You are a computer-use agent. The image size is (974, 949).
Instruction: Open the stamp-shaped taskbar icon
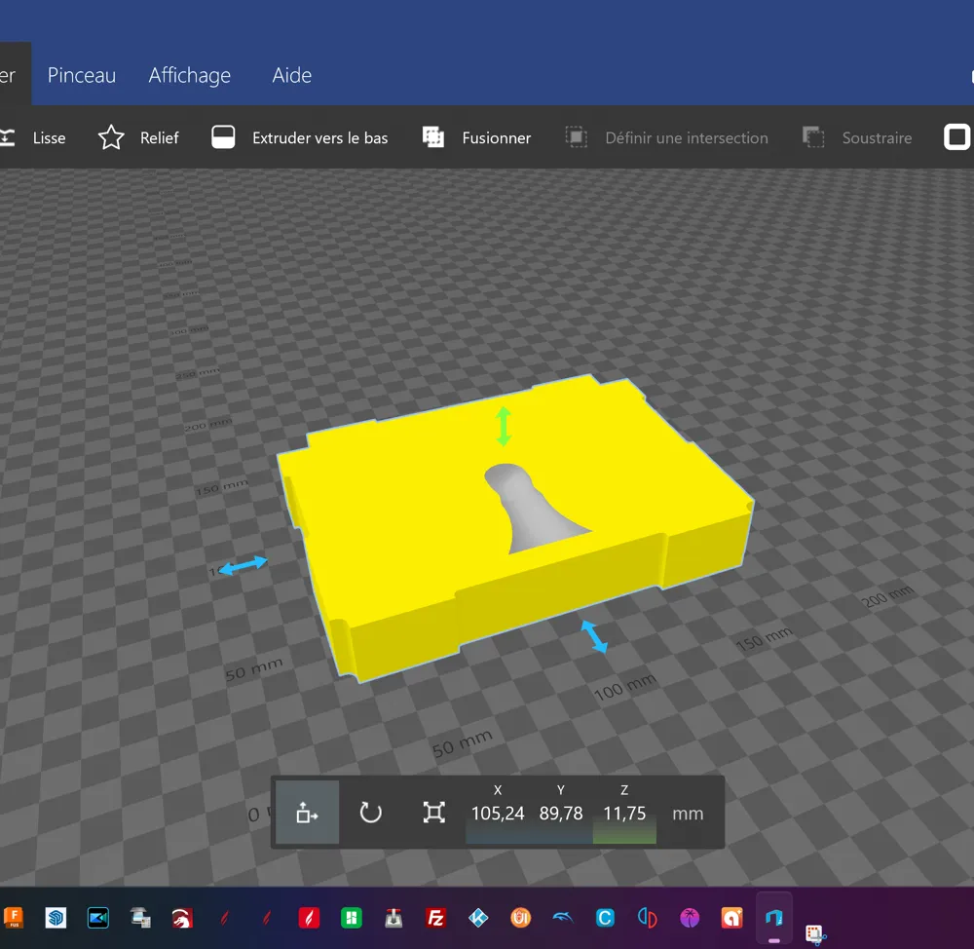[393, 918]
